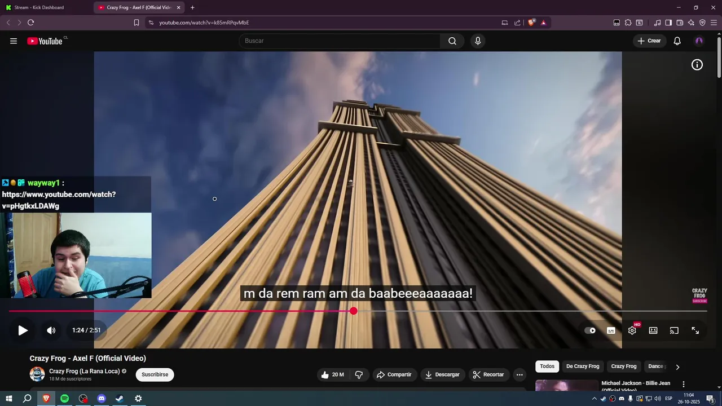Screen dimensions: 722x406
Task: Click the video info card icon
Action: pyautogui.click(x=697, y=65)
